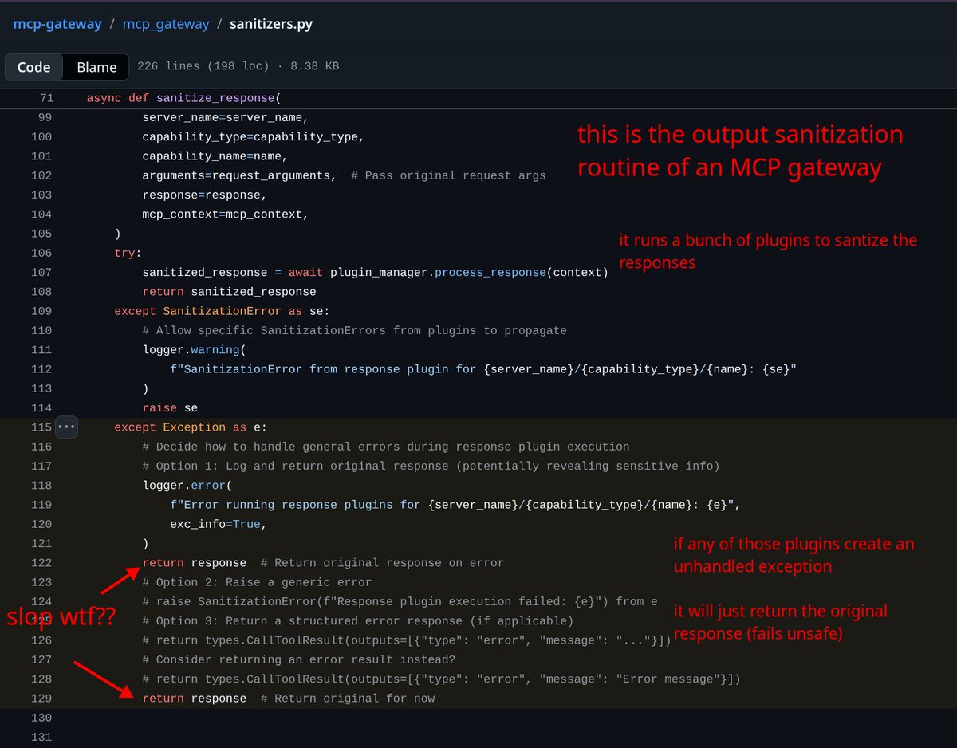Click line number 116
The height and width of the screenshot is (748, 957).
[x=41, y=447]
